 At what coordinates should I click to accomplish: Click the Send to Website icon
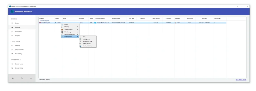pos(80,46)
